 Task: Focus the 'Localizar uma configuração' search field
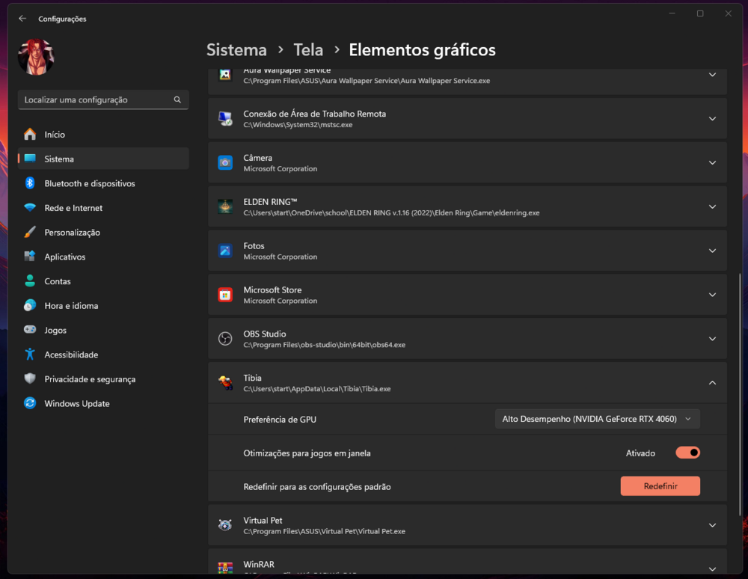coord(103,99)
